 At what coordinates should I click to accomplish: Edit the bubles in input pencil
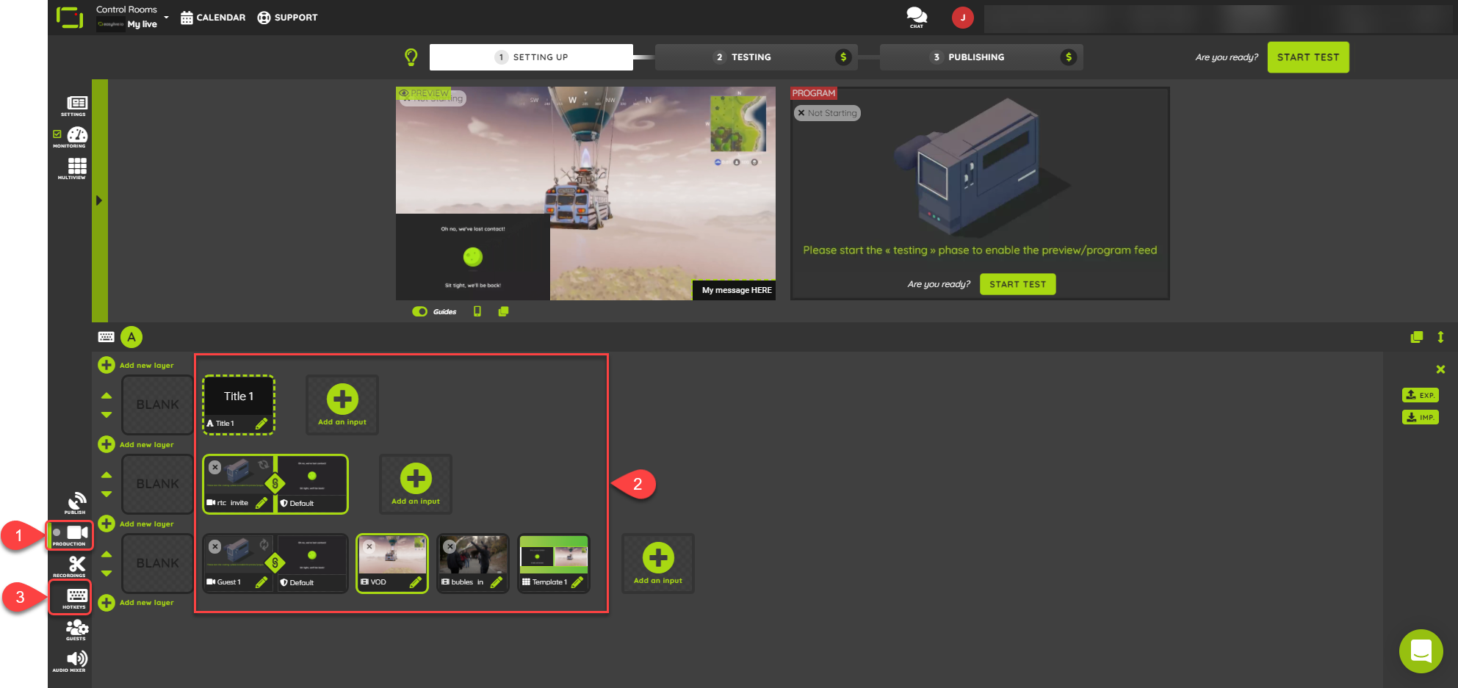tap(497, 582)
